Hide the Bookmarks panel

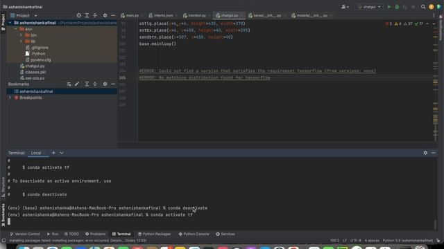point(113,84)
